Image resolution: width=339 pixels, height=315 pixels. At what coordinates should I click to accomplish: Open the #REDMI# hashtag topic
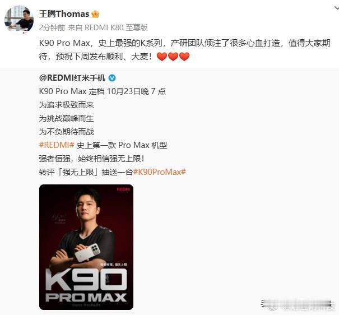pyautogui.click(x=57, y=145)
